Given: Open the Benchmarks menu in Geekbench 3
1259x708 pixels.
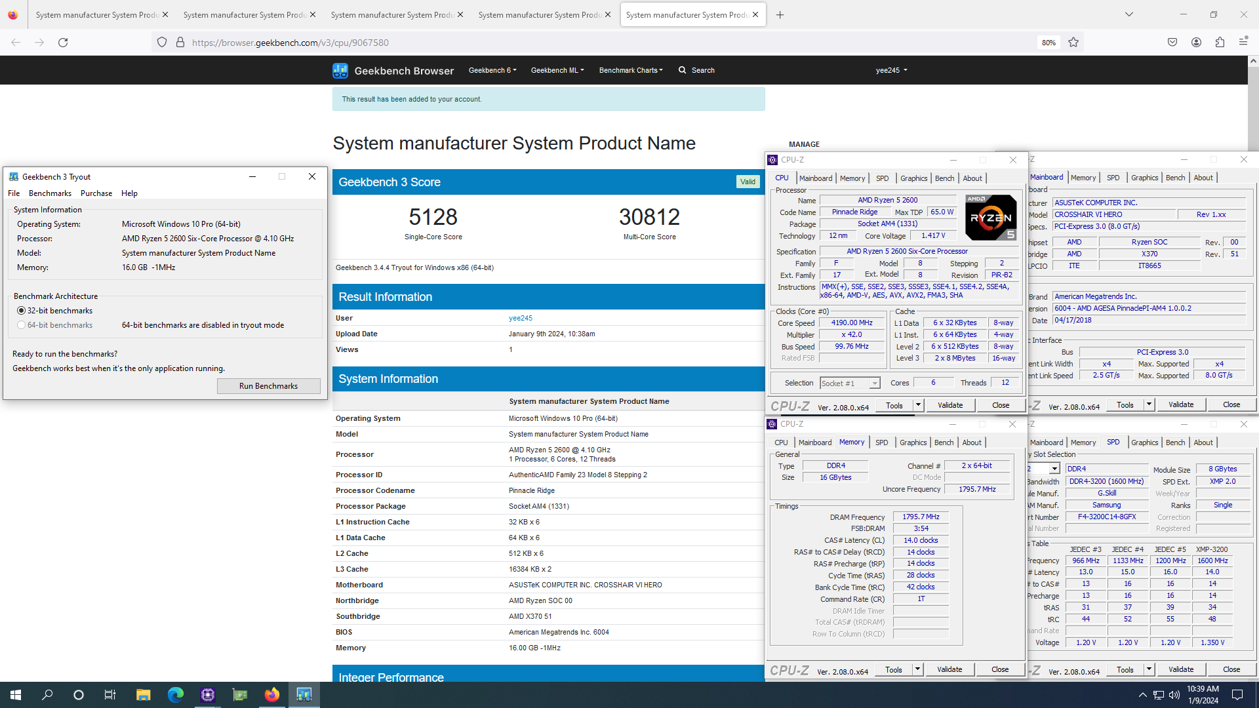Looking at the screenshot, I should click(x=50, y=193).
